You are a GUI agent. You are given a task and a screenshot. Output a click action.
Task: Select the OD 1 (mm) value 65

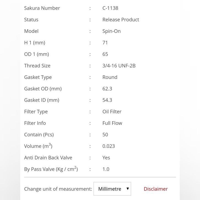tap(105, 54)
